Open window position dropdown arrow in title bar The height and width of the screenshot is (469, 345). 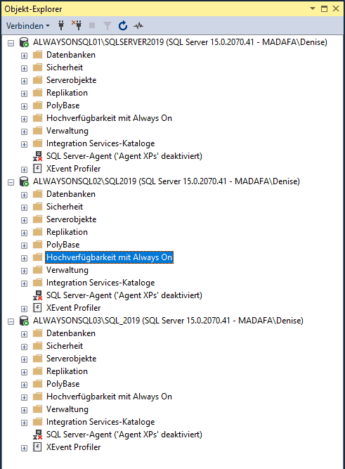(x=313, y=8)
